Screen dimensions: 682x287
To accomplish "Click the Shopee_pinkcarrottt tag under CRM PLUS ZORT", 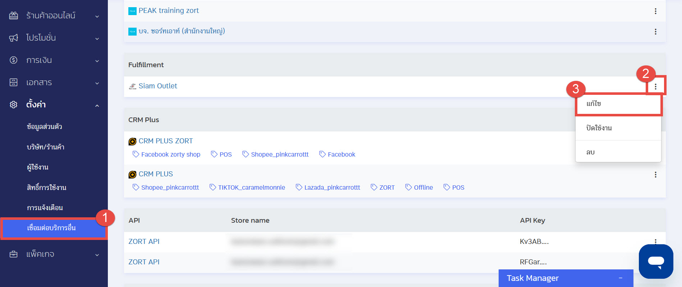I will point(279,154).
